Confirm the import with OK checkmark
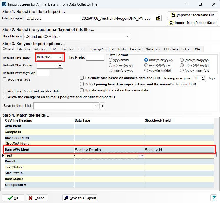The height and width of the screenshot is (203, 220). tap(13, 198)
